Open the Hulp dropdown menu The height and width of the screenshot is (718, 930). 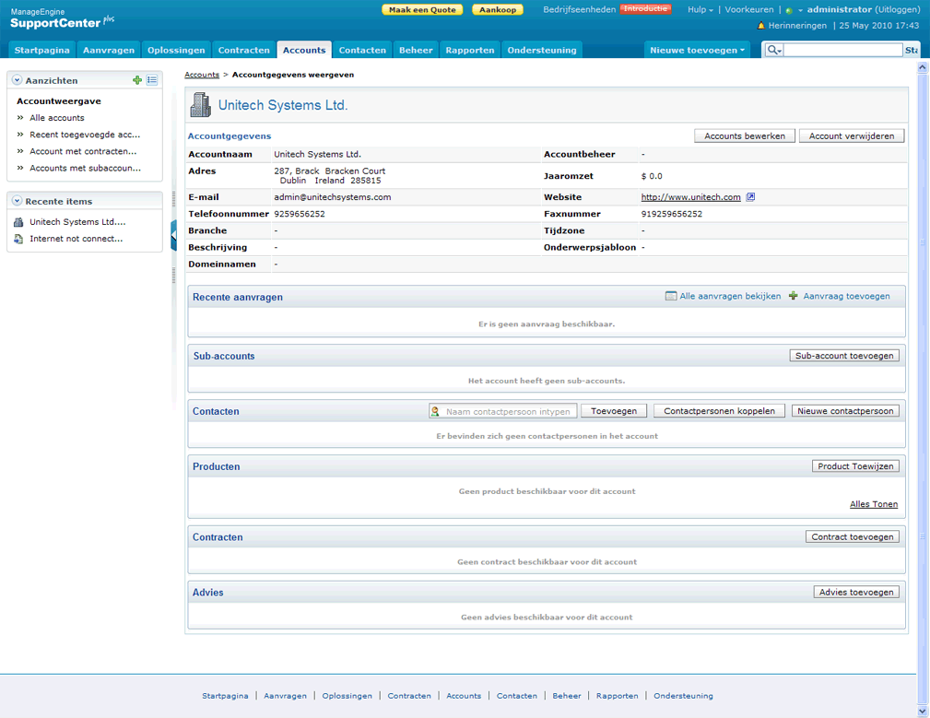pyautogui.click(x=700, y=9)
